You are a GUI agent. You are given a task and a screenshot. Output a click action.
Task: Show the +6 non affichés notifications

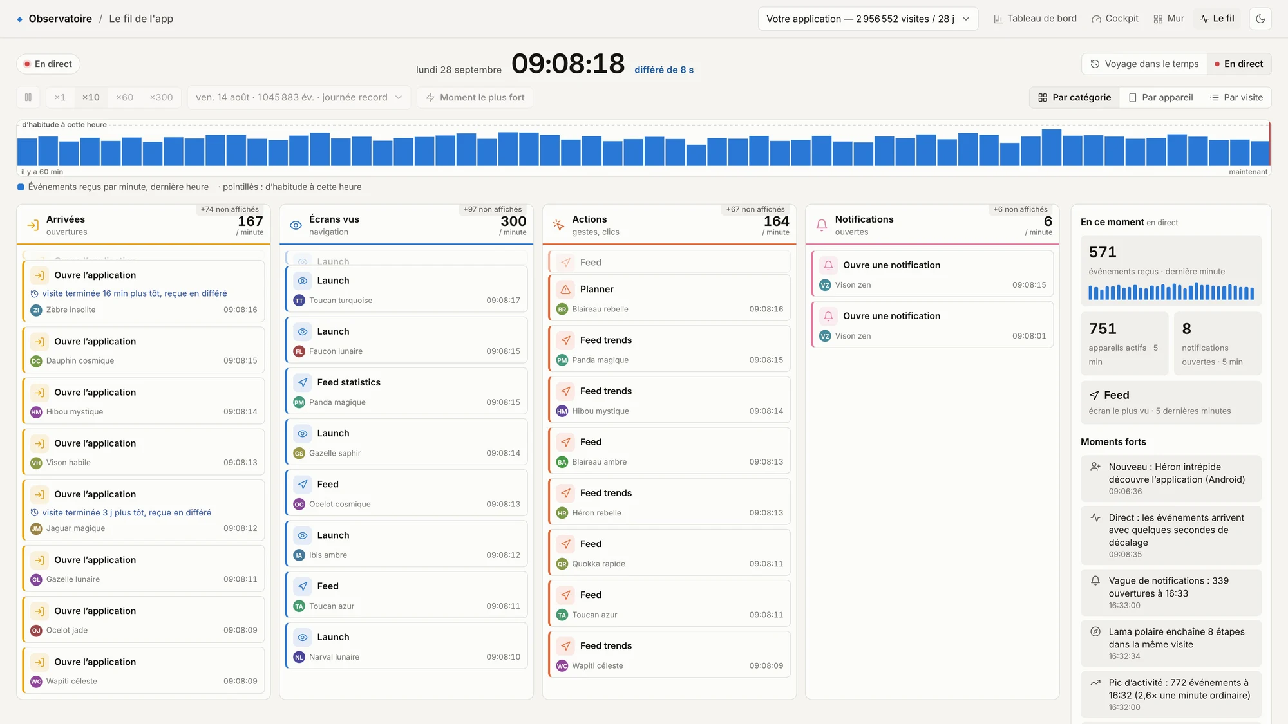pos(1020,209)
